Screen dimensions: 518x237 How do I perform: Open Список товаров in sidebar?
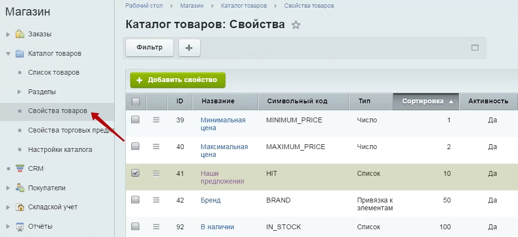tap(54, 73)
